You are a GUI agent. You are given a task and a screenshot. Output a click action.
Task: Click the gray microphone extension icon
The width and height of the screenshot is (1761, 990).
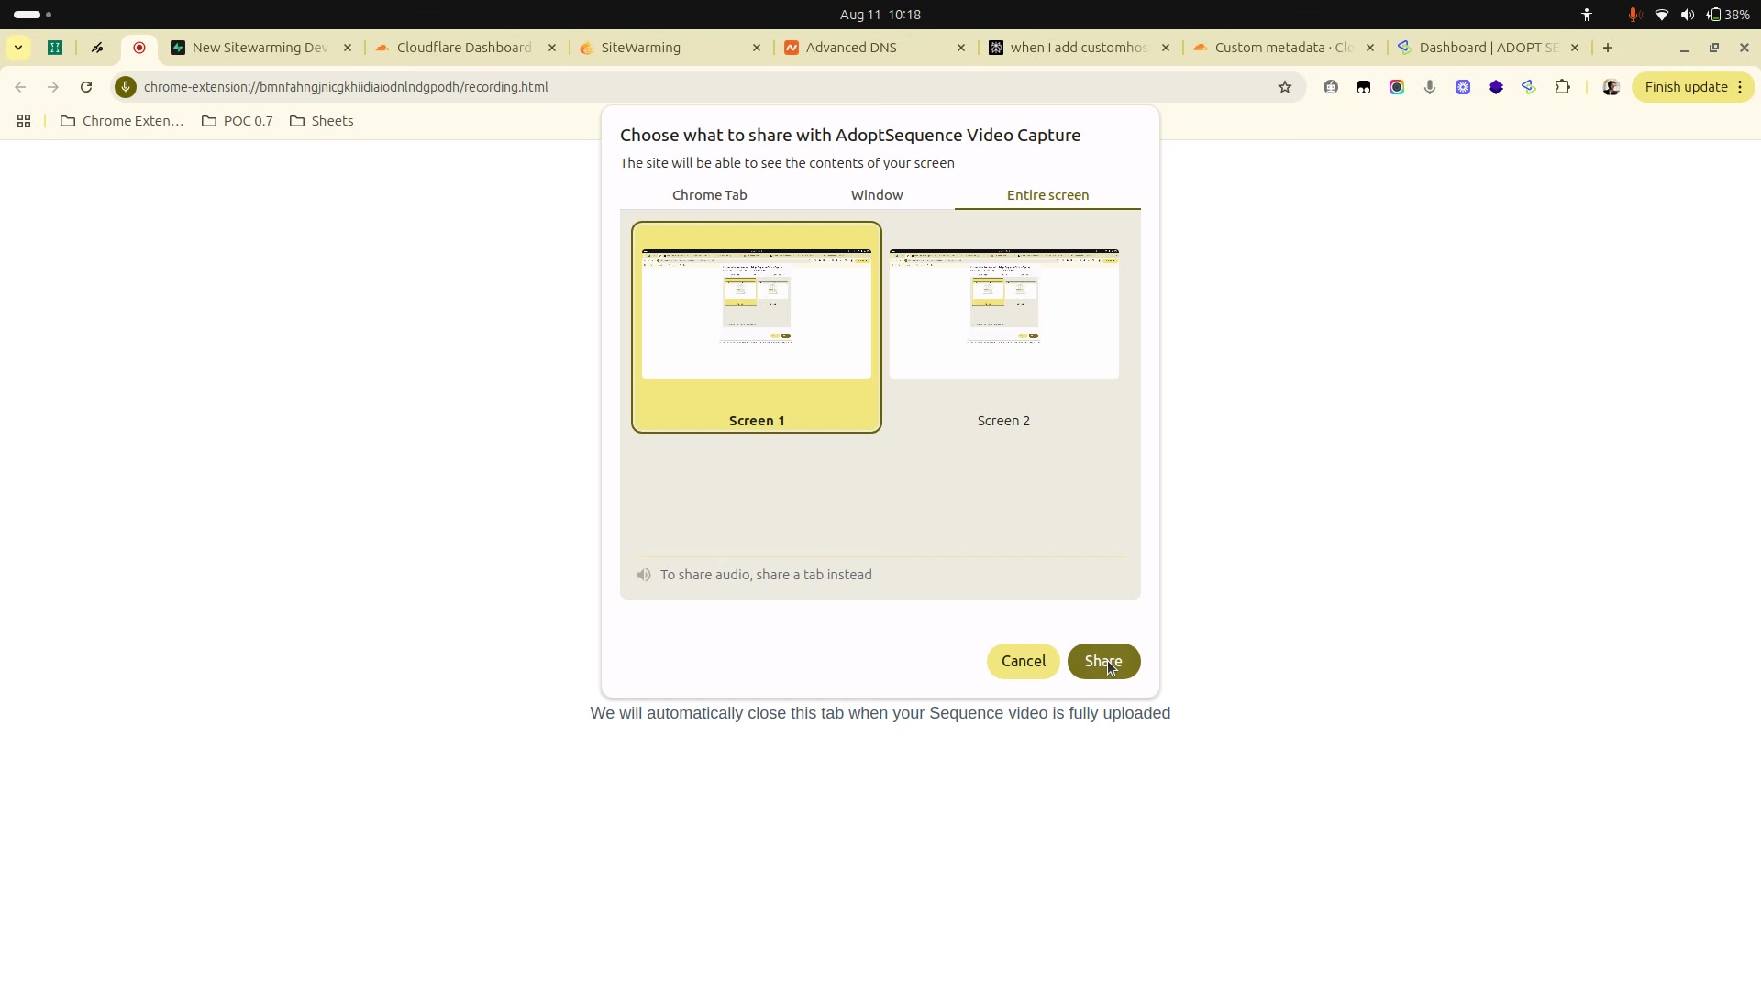(1429, 87)
